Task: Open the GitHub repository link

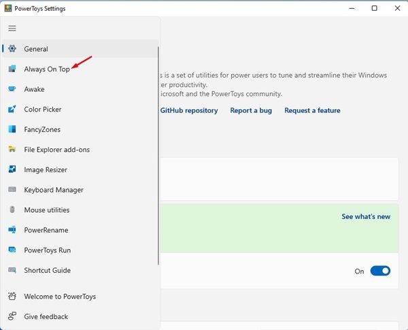Action: pyautogui.click(x=189, y=110)
